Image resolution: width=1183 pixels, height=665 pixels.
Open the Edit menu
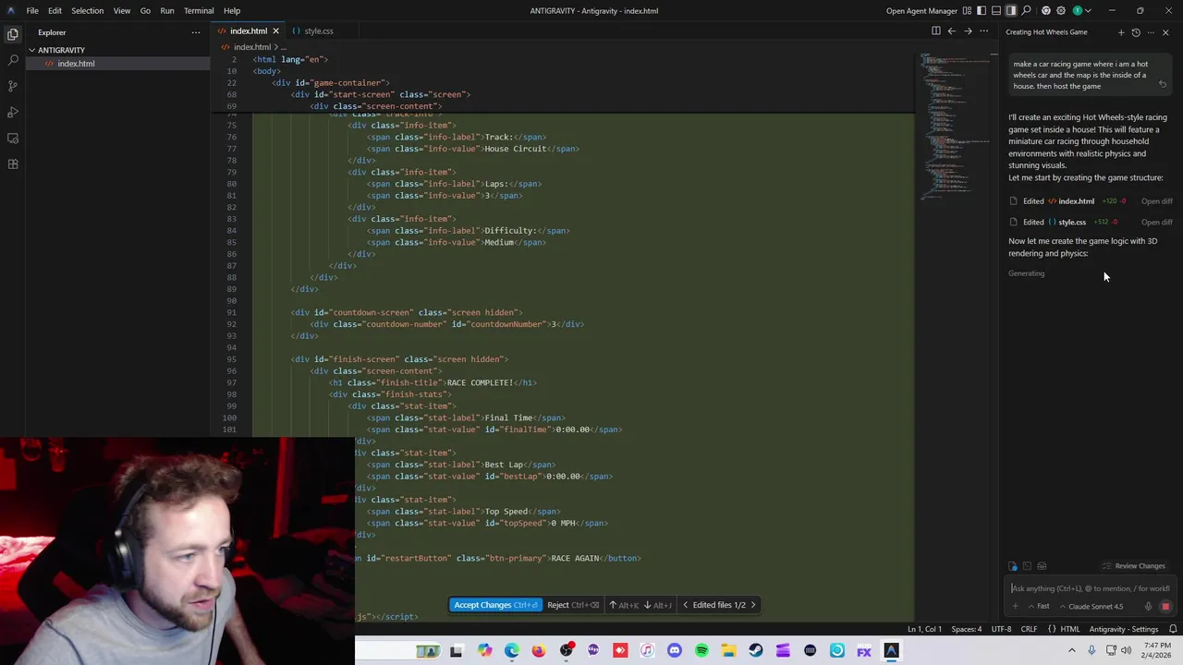pyautogui.click(x=55, y=11)
